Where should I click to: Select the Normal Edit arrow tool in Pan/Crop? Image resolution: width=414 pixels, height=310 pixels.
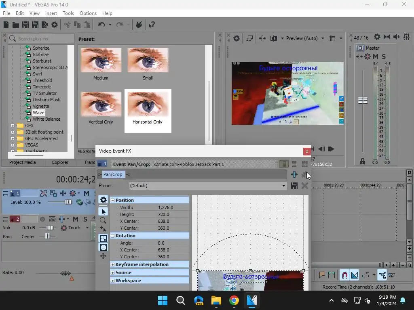(103, 212)
